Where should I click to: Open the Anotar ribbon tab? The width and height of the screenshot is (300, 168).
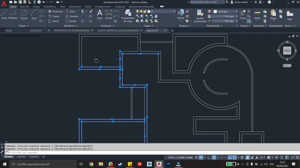[x=37, y=7]
